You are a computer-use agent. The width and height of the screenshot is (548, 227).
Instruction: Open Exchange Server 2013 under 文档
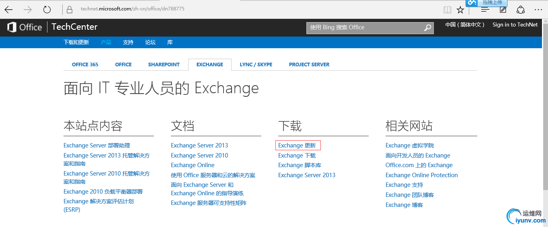pyautogui.click(x=199, y=145)
